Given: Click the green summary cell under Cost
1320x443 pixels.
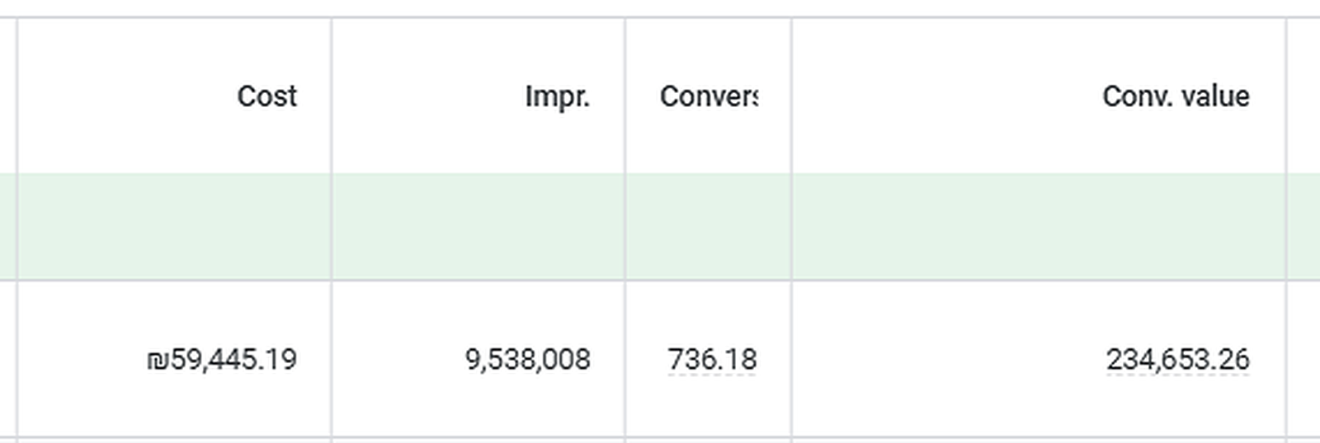Looking at the screenshot, I should [175, 226].
